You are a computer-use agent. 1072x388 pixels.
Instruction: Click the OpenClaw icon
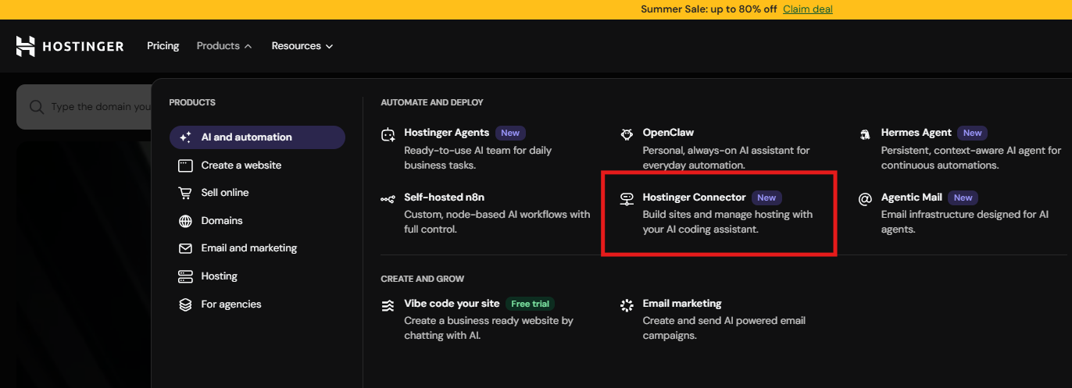pos(627,134)
